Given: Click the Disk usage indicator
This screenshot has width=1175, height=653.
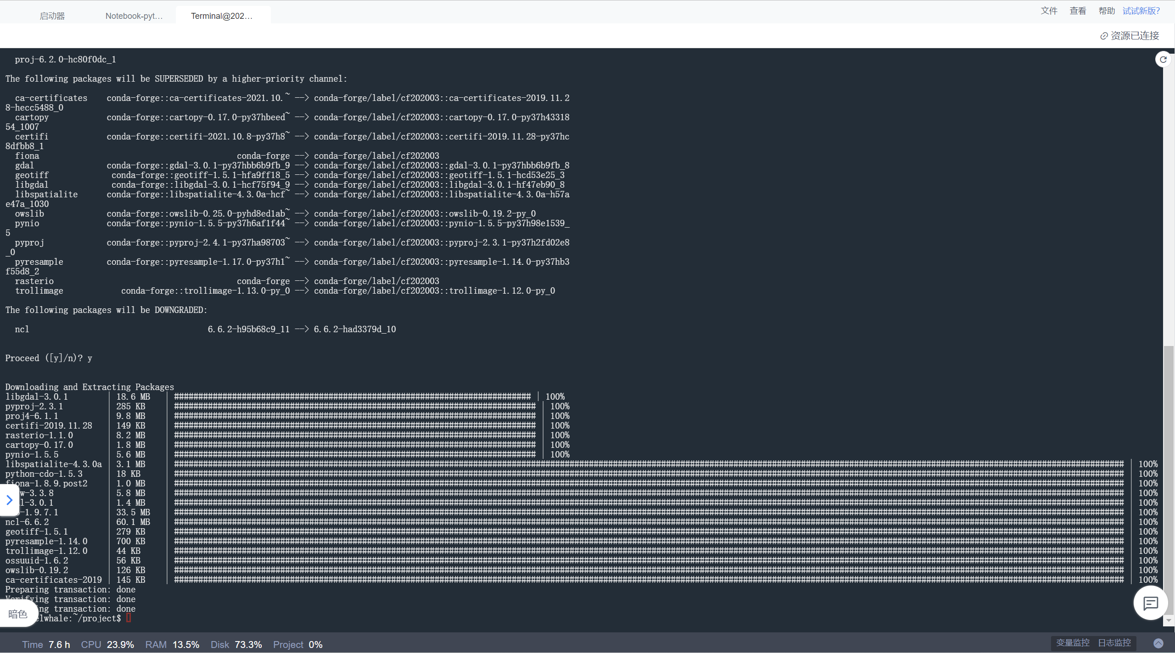Looking at the screenshot, I should [236, 644].
